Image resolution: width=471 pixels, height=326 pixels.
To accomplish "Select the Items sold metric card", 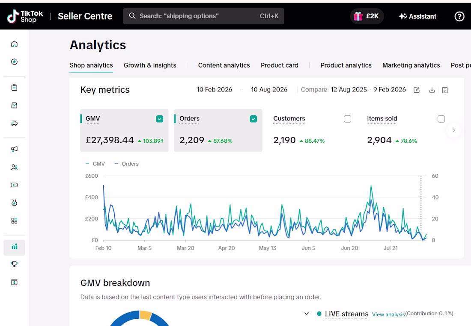I will point(405,130).
